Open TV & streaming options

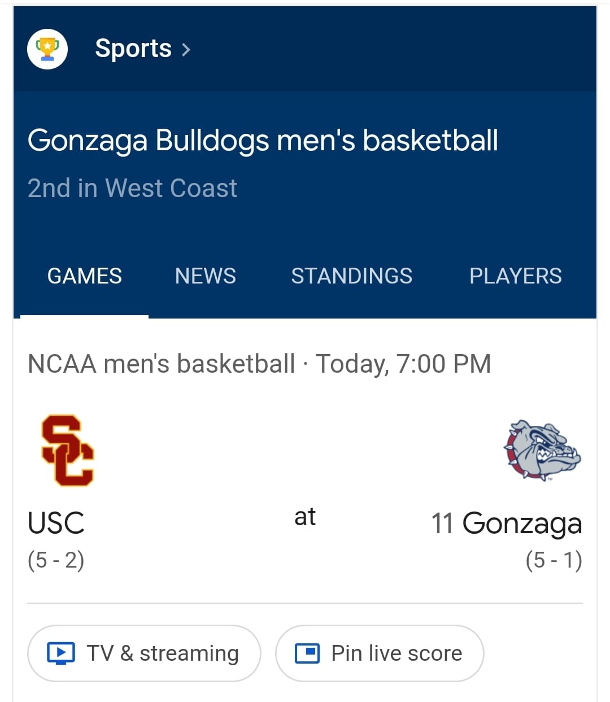click(x=144, y=653)
